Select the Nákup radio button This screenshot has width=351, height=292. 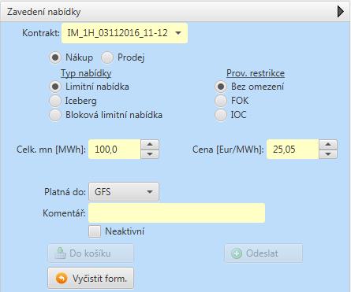tap(55, 57)
